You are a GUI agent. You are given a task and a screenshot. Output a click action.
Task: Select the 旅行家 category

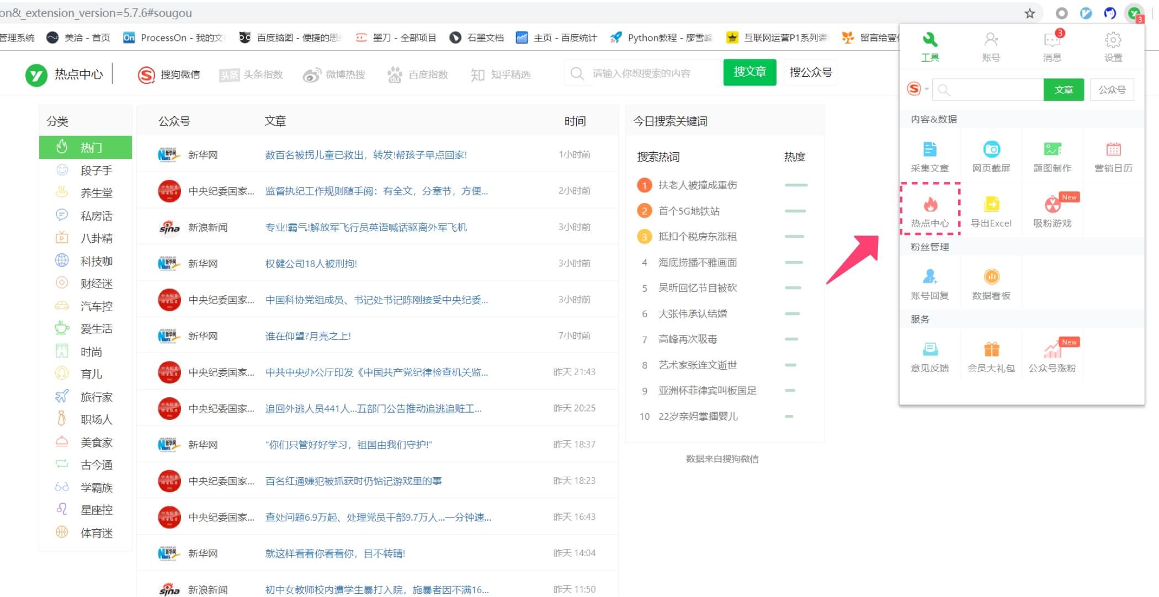pos(86,397)
